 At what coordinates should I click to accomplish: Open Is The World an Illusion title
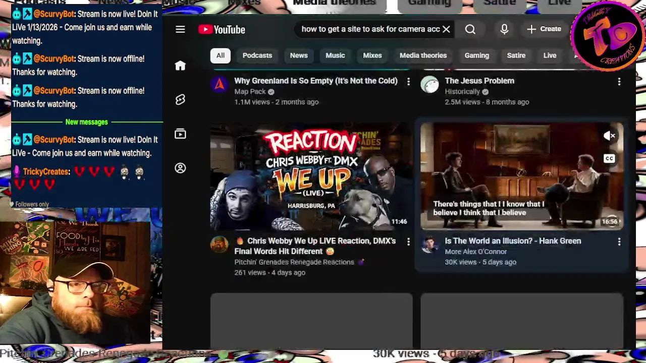pyautogui.click(x=513, y=241)
